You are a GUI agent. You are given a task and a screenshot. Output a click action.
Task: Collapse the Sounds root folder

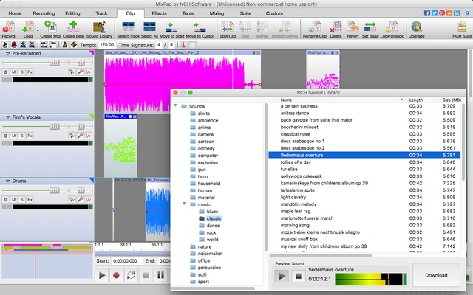pyautogui.click(x=175, y=105)
